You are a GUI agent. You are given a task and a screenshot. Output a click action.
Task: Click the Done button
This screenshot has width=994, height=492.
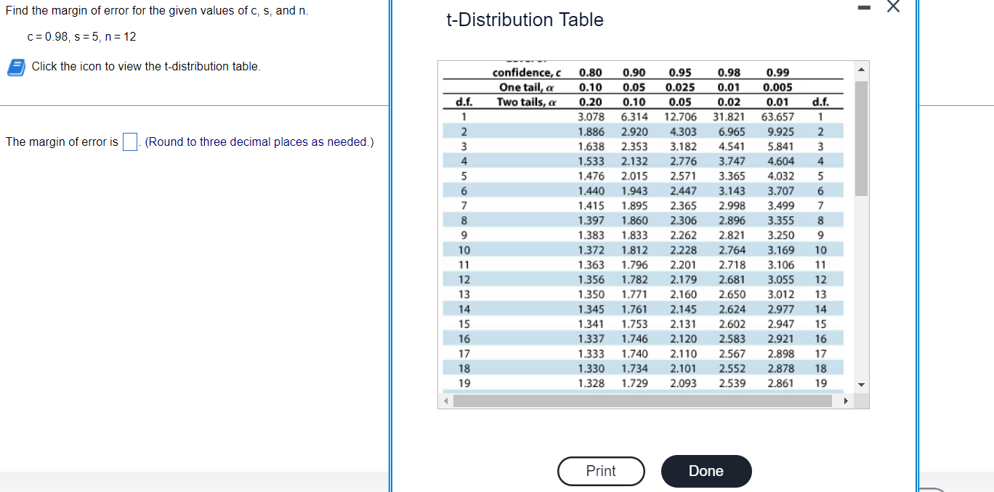click(x=706, y=471)
